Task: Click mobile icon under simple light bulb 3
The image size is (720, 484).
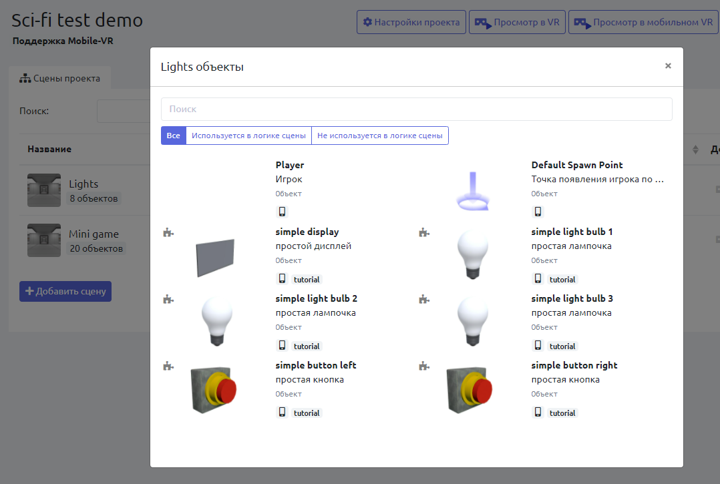Action: (x=538, y=345)
